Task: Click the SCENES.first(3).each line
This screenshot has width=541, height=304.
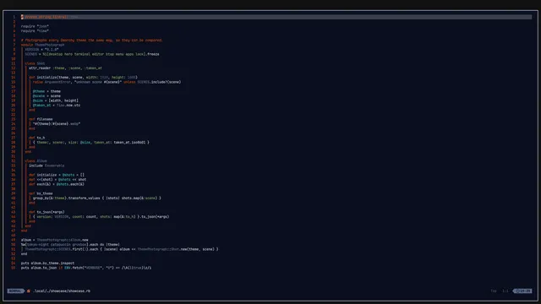Action: pyautogui.click(x=122, y=249)
